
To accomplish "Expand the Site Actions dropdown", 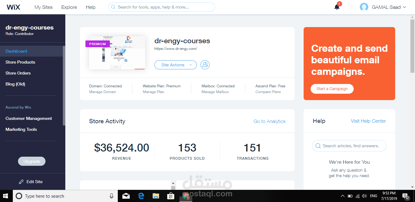I will click(175, 65).
